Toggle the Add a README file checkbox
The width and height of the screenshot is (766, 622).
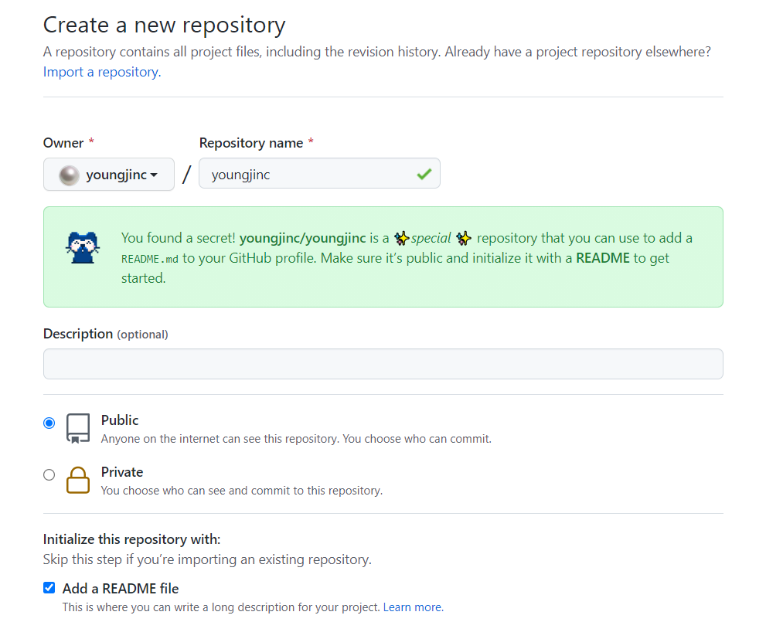49,588
